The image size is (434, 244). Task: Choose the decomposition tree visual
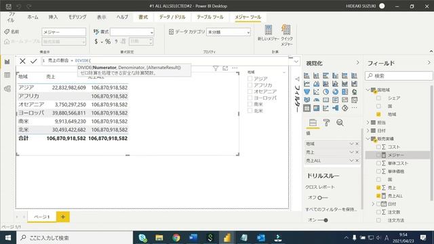(x=335, y=108)
